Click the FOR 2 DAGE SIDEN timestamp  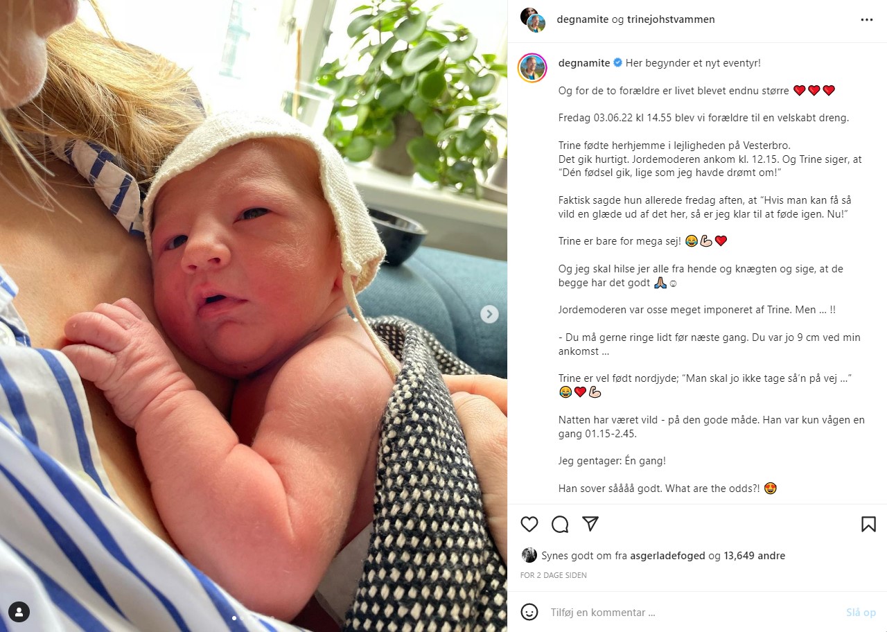[x=554, y=575]
